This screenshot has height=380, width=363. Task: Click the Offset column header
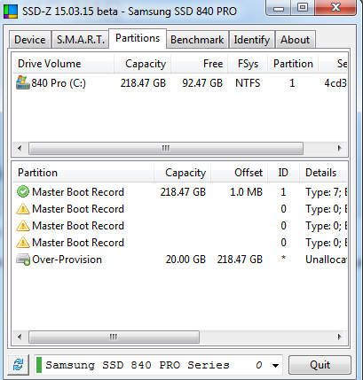(240, 173)
